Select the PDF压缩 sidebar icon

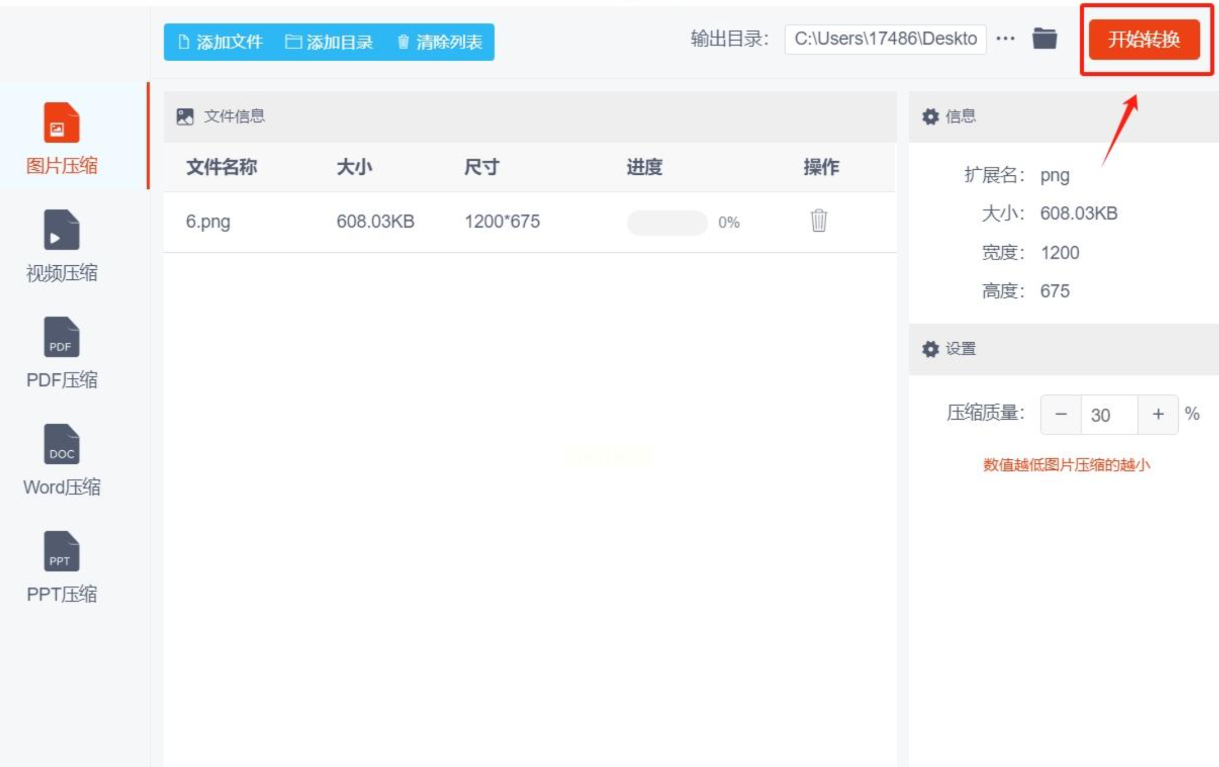pyautogui.click(x=61, y=337)
